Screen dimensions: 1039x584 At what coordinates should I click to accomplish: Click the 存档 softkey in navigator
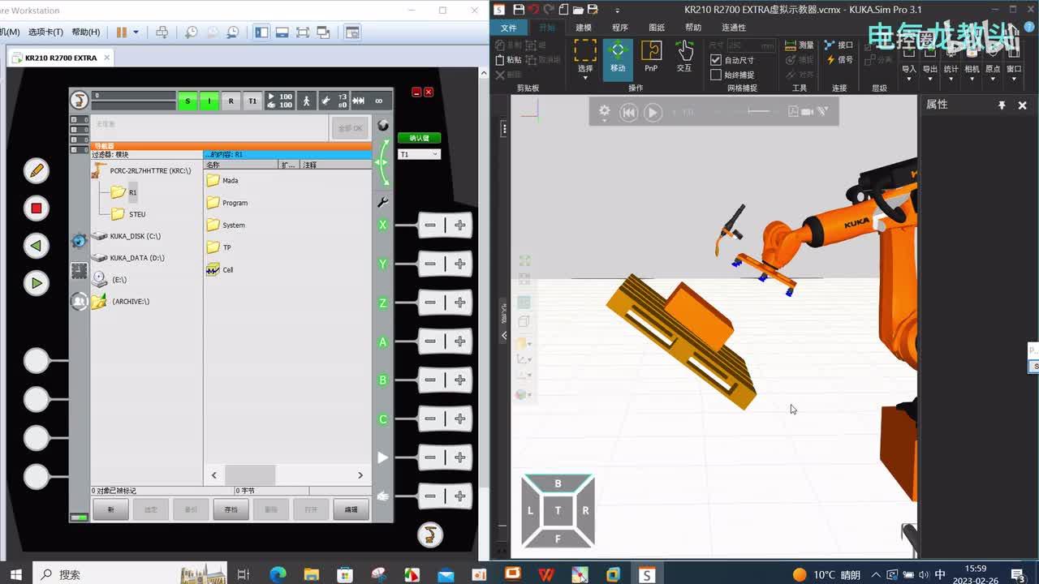pyautogui.click(x=231, y=509)
